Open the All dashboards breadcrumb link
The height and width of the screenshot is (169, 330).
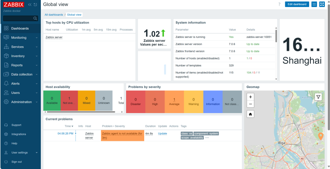[x=54, y=15]
